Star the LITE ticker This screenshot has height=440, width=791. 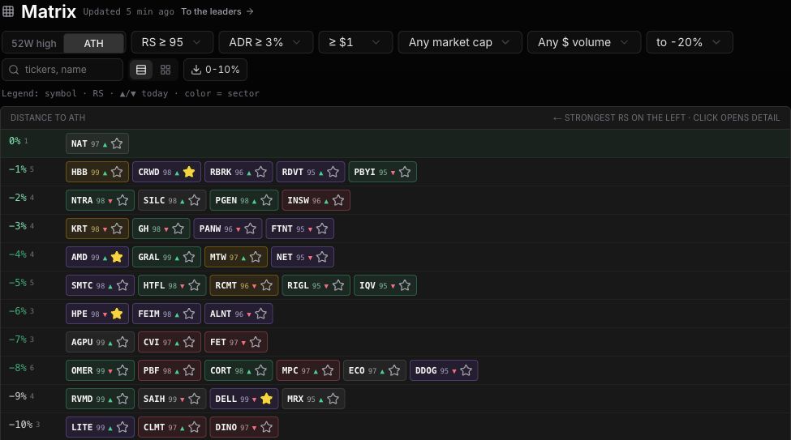tap(123, 427)
